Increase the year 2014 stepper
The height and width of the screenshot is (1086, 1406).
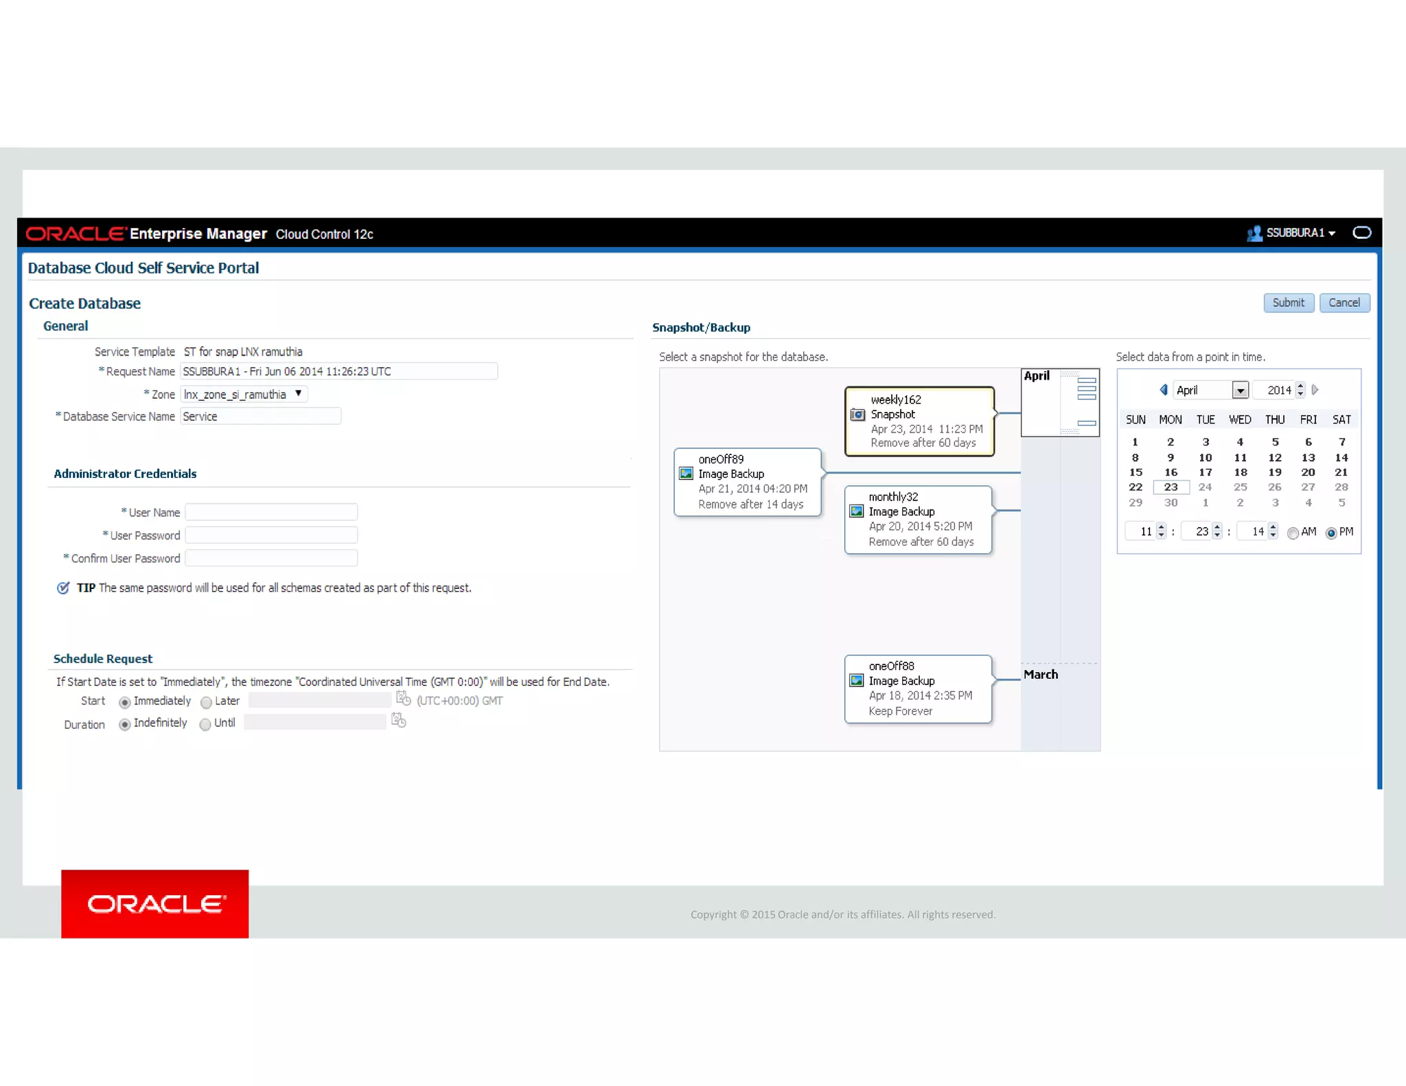(x=1300, y=386)
